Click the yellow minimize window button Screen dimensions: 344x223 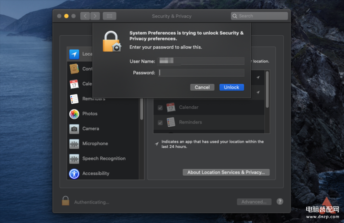coord(66,16)
